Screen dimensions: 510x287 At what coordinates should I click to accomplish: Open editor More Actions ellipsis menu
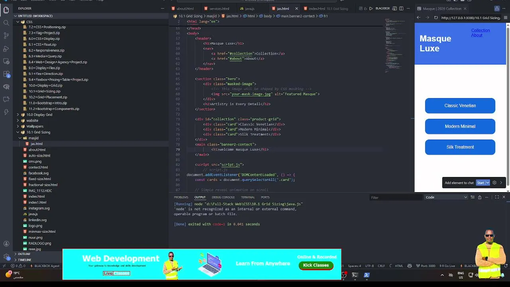[x=408, y=8]
